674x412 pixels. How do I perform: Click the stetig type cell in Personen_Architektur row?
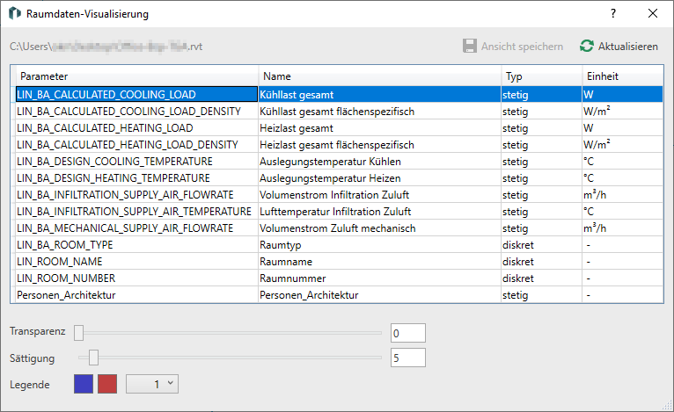[542, 295]
